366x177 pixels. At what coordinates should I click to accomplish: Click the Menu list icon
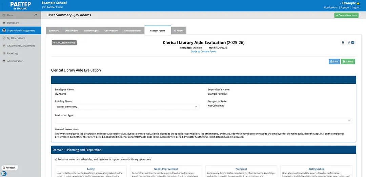4,15
